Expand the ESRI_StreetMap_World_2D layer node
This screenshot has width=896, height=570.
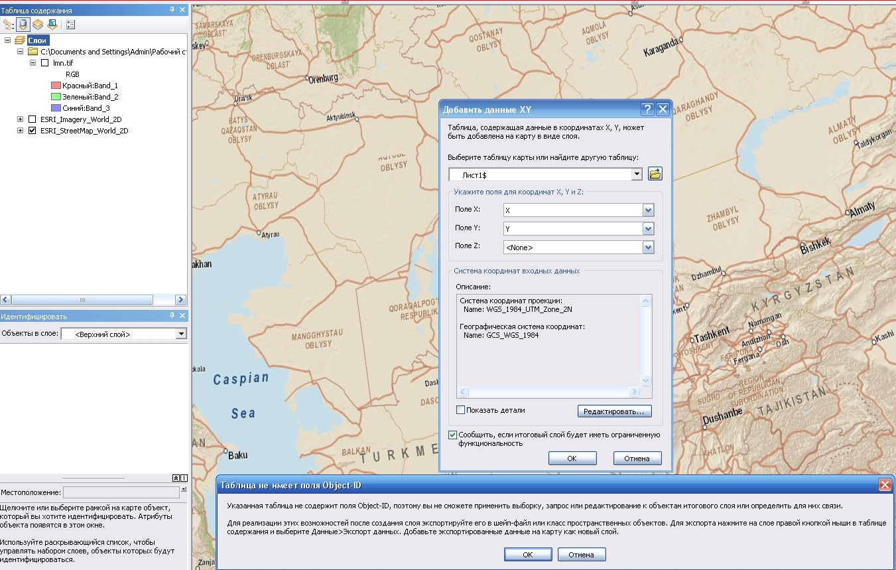pos(20,131)
